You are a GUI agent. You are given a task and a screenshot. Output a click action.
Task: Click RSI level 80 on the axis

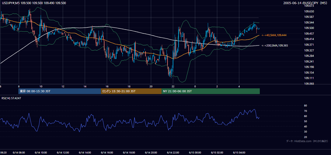pyautogui.click(x=305, y=106)
